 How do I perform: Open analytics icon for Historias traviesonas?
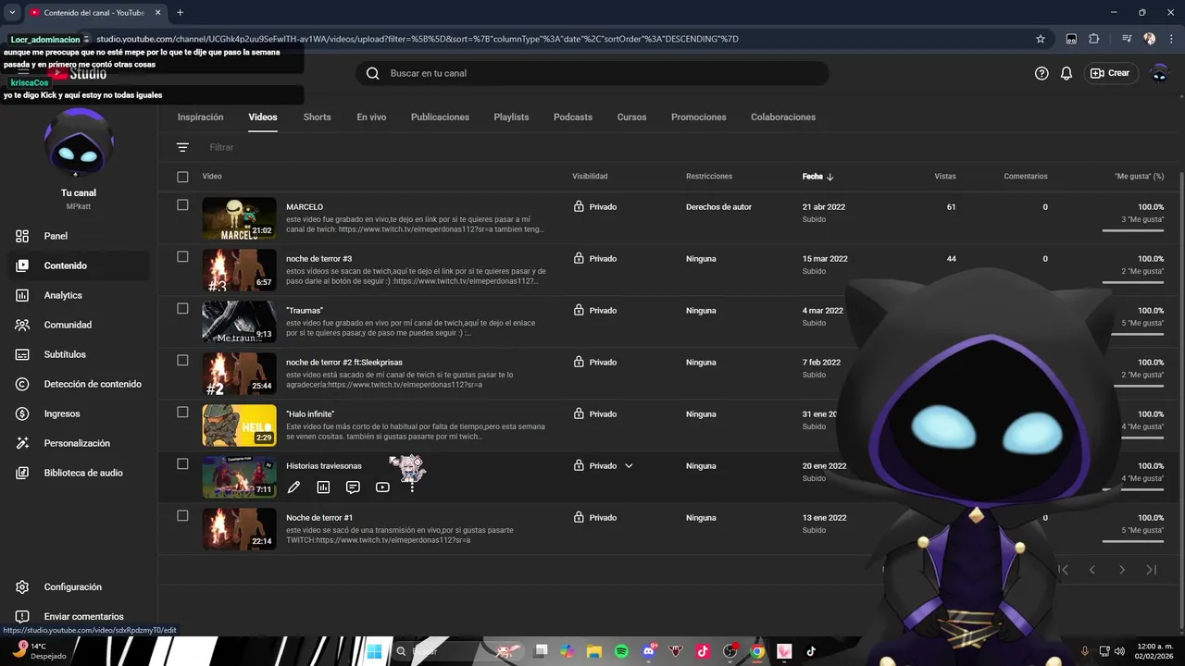coord(323,487)
